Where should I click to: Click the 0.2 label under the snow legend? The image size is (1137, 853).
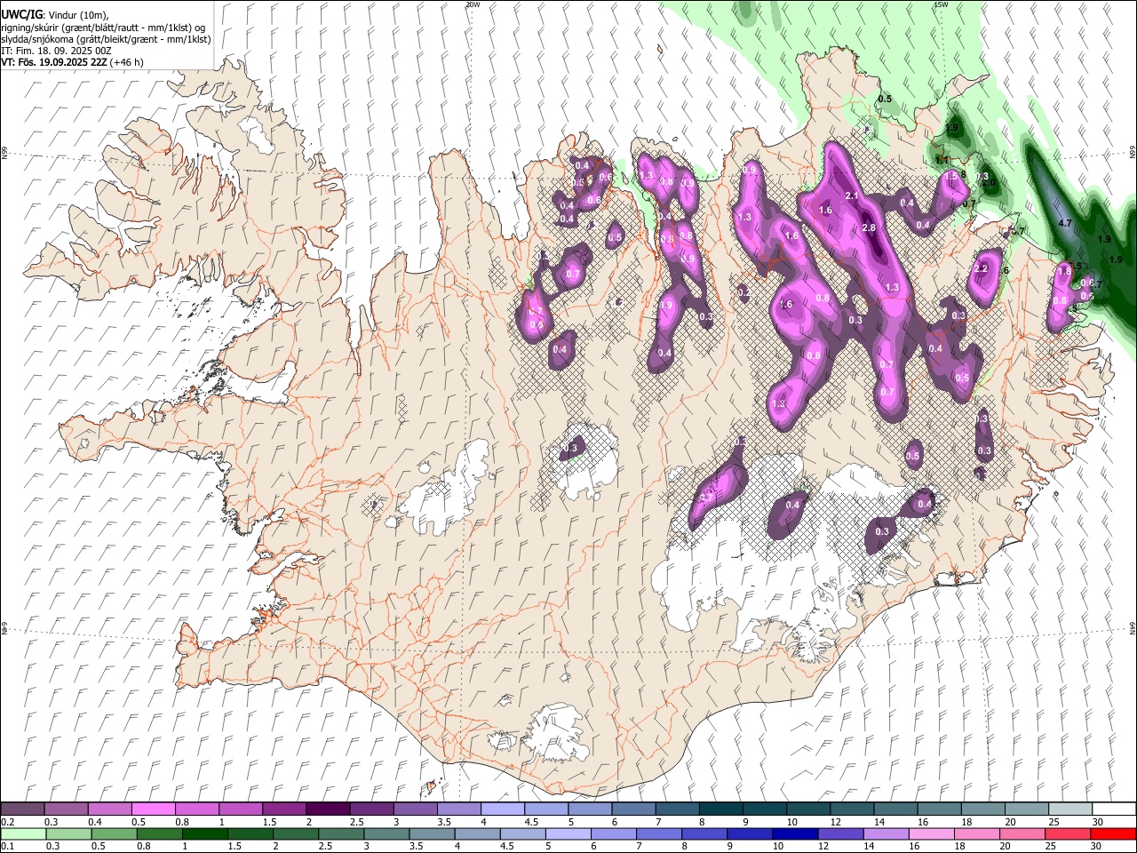pyautogui.click(x=6, y=822)
